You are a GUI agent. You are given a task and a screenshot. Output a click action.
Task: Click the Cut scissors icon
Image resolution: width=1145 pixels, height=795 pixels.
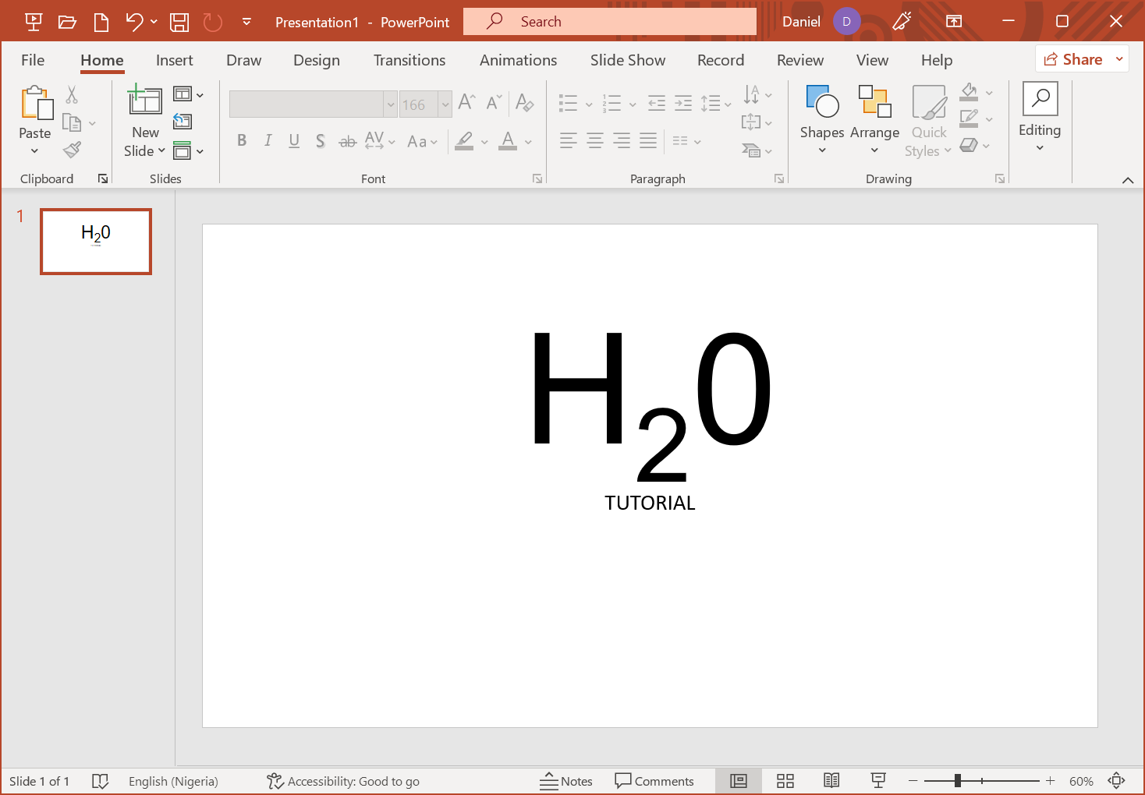tap(72, 95)
